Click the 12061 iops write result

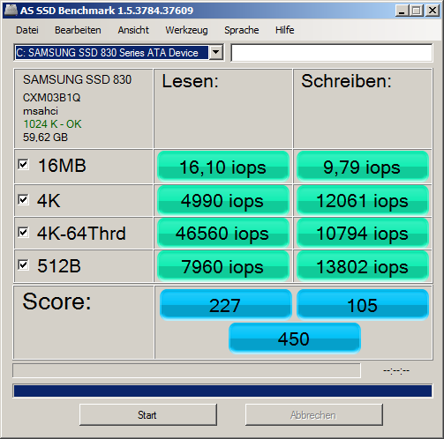(362, 201)
